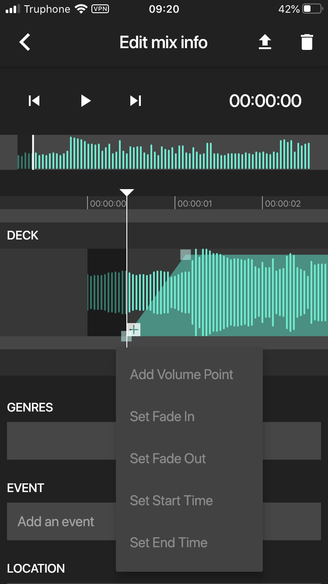Expand the DECK section header
The image size is (328, 584).
pyautogui.click(x=22, y=235)
